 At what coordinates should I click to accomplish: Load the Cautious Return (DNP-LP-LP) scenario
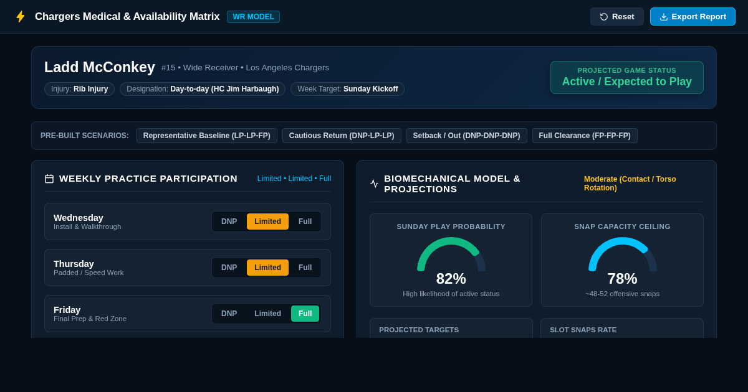342,136
